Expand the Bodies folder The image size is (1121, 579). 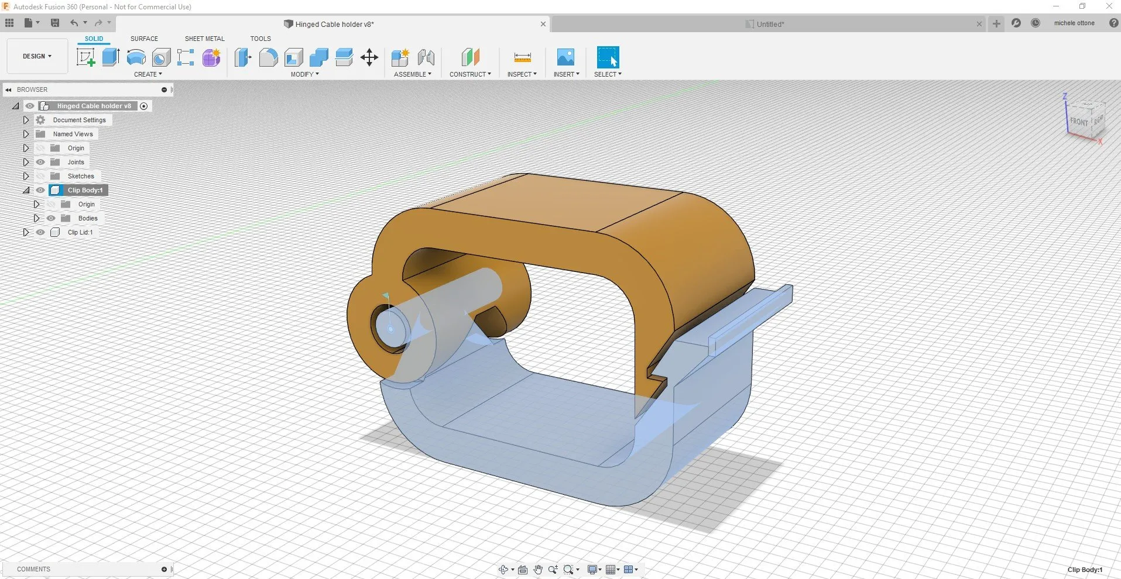click(x=36, y=218)
